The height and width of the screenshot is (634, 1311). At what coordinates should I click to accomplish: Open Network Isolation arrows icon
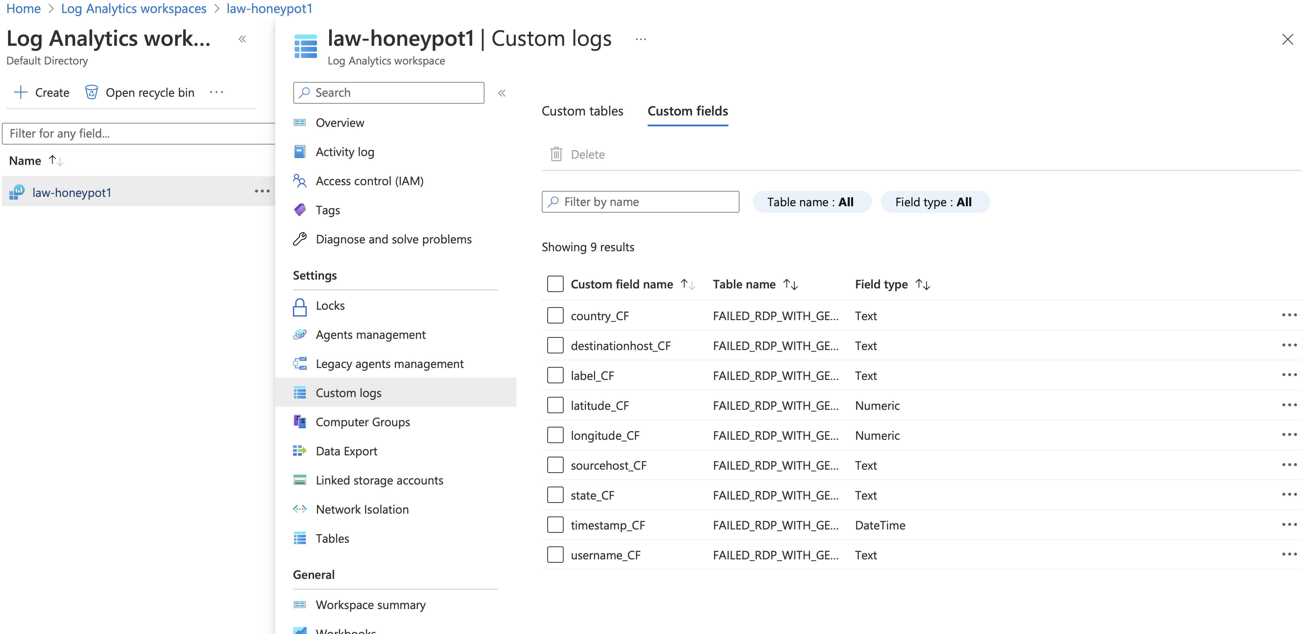point(300,509)
